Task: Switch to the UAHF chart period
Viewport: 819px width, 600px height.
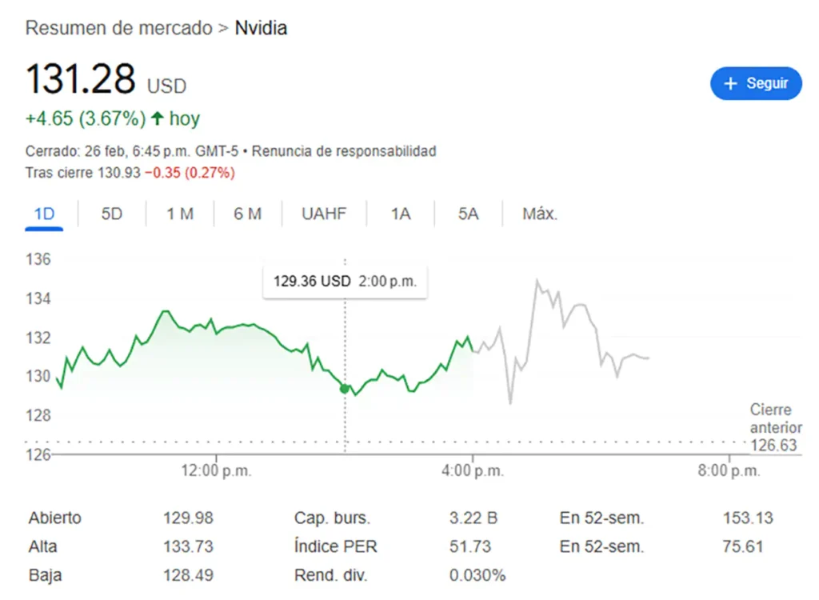Action: [323, 214]
